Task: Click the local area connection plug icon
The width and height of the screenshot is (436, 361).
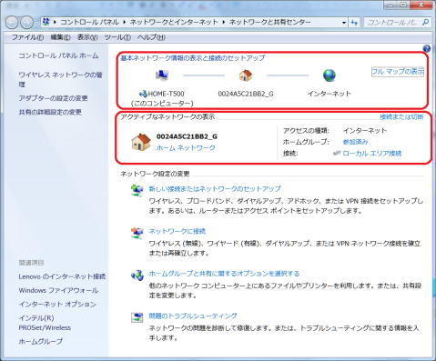Action: (337, 154)
